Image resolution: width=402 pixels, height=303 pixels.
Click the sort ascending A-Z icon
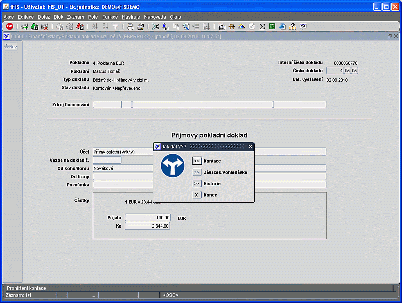pyautogui.click(x=95, y=26)
